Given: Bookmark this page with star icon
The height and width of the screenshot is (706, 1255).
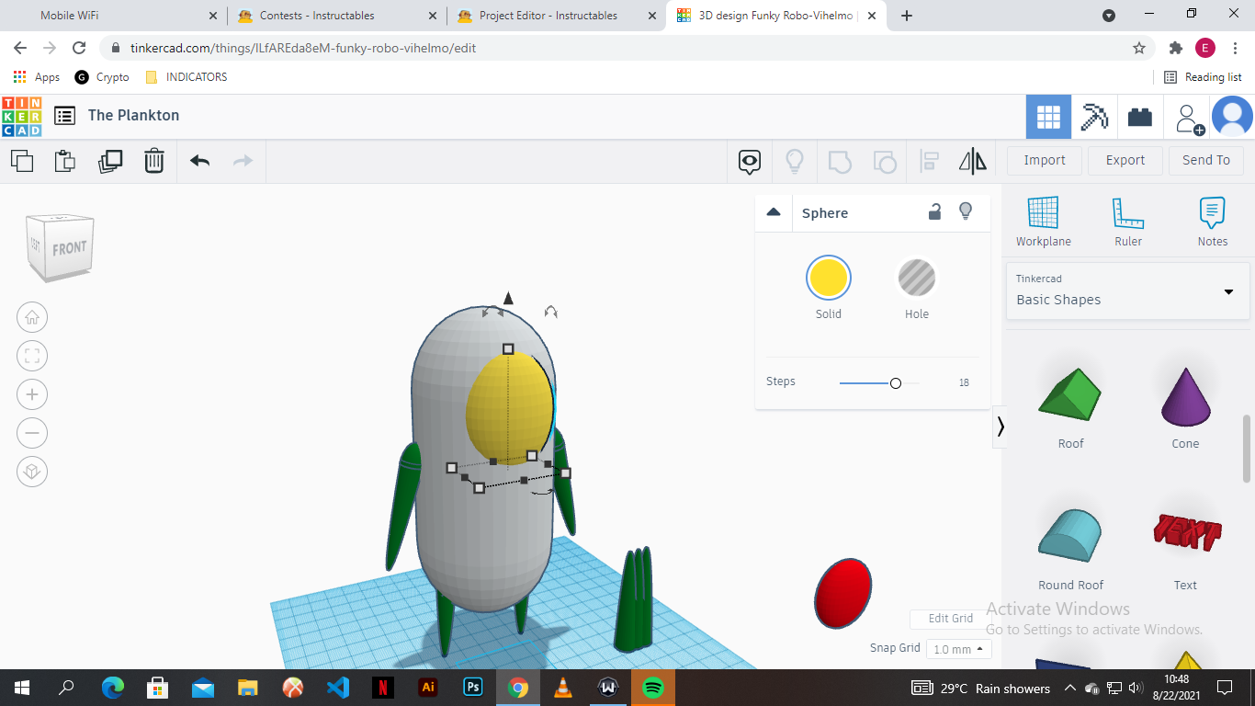Looking at the screenshot, I should point(1139,48).
